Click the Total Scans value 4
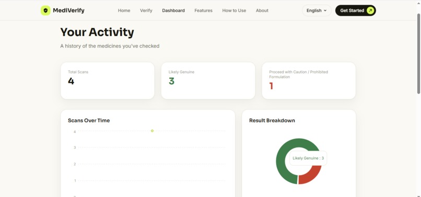The height and width of the screenshot is (197, 421). (71, 81)
